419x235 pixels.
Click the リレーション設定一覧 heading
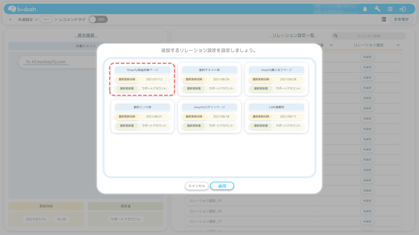(x=293, y=35)
